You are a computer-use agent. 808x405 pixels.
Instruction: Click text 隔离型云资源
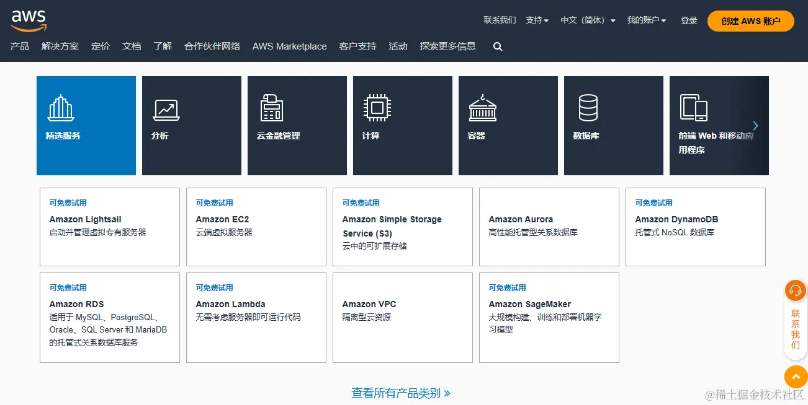367,318
